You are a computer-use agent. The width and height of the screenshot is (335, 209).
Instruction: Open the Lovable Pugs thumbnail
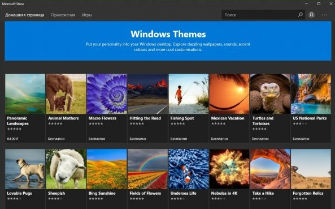point(25,169)
